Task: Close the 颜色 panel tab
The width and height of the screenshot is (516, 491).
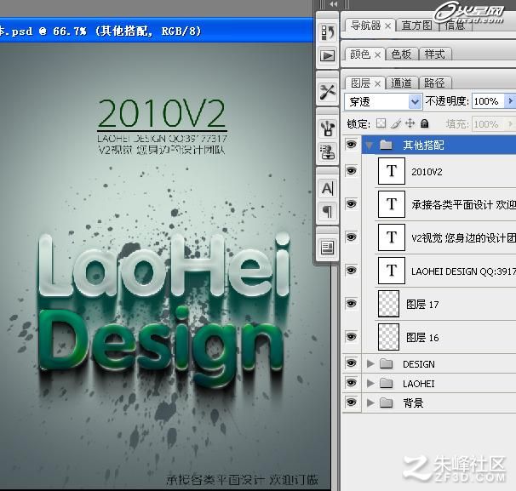Action: (x=378, y=55)
